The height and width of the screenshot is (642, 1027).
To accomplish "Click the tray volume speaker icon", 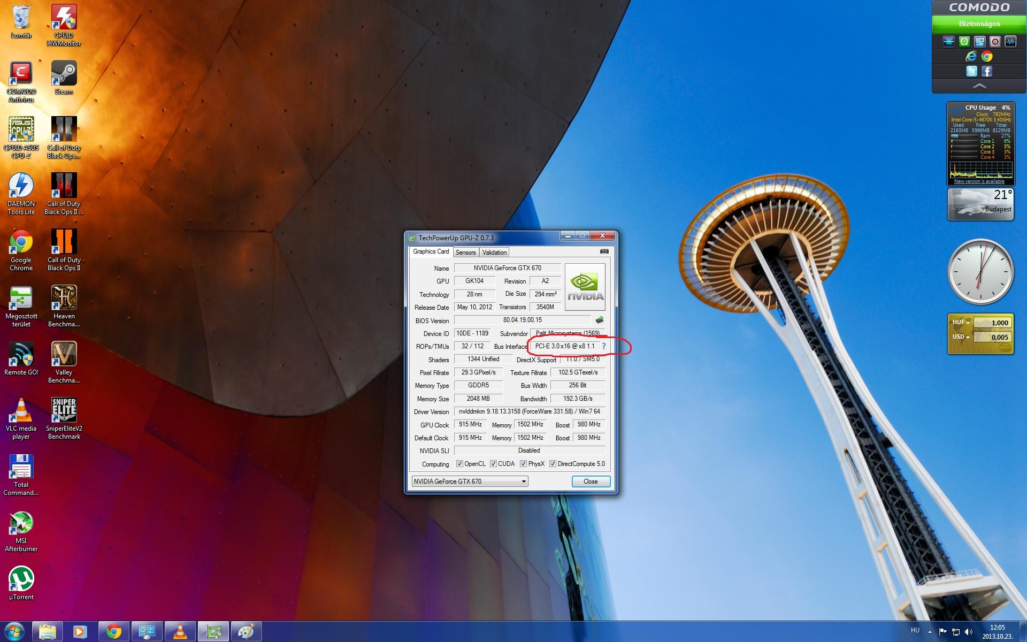I will pyautogui.click(x=969, y=632).
